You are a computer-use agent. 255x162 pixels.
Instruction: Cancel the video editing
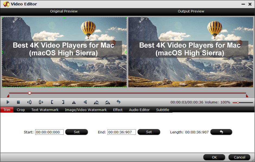pos(239,157)
